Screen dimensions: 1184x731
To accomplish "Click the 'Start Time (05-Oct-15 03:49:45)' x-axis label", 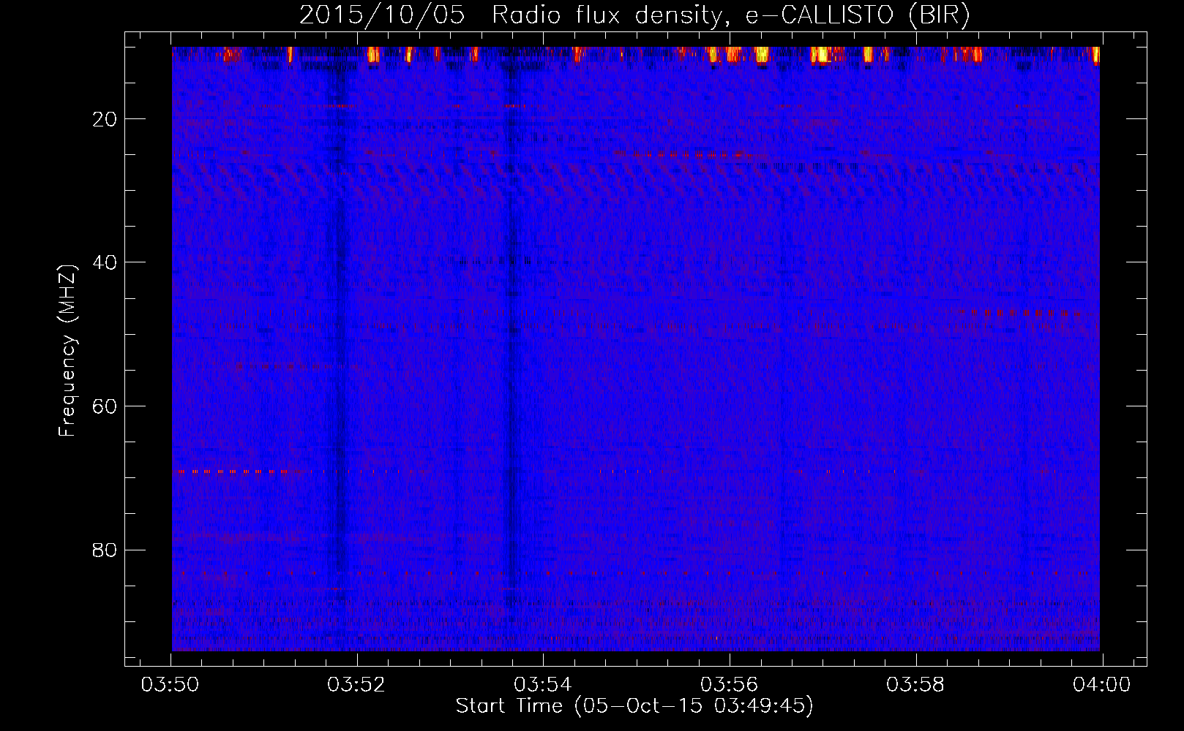I will [634, 706].
